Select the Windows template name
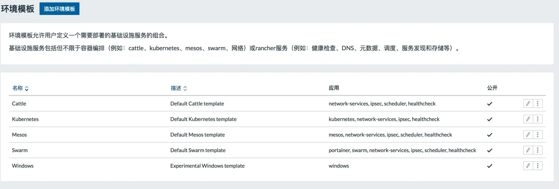559x189 pixels. [x=23, y=166]
